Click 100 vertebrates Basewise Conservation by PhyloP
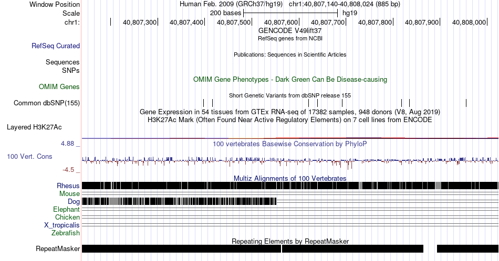Image resolution: width=499 pixels, height=261 pixels. coord(290,144)
